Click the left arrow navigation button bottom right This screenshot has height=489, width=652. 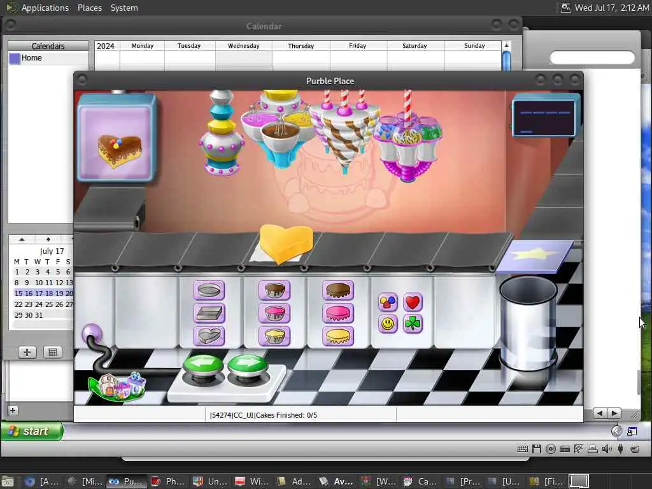tap(600, 413)
